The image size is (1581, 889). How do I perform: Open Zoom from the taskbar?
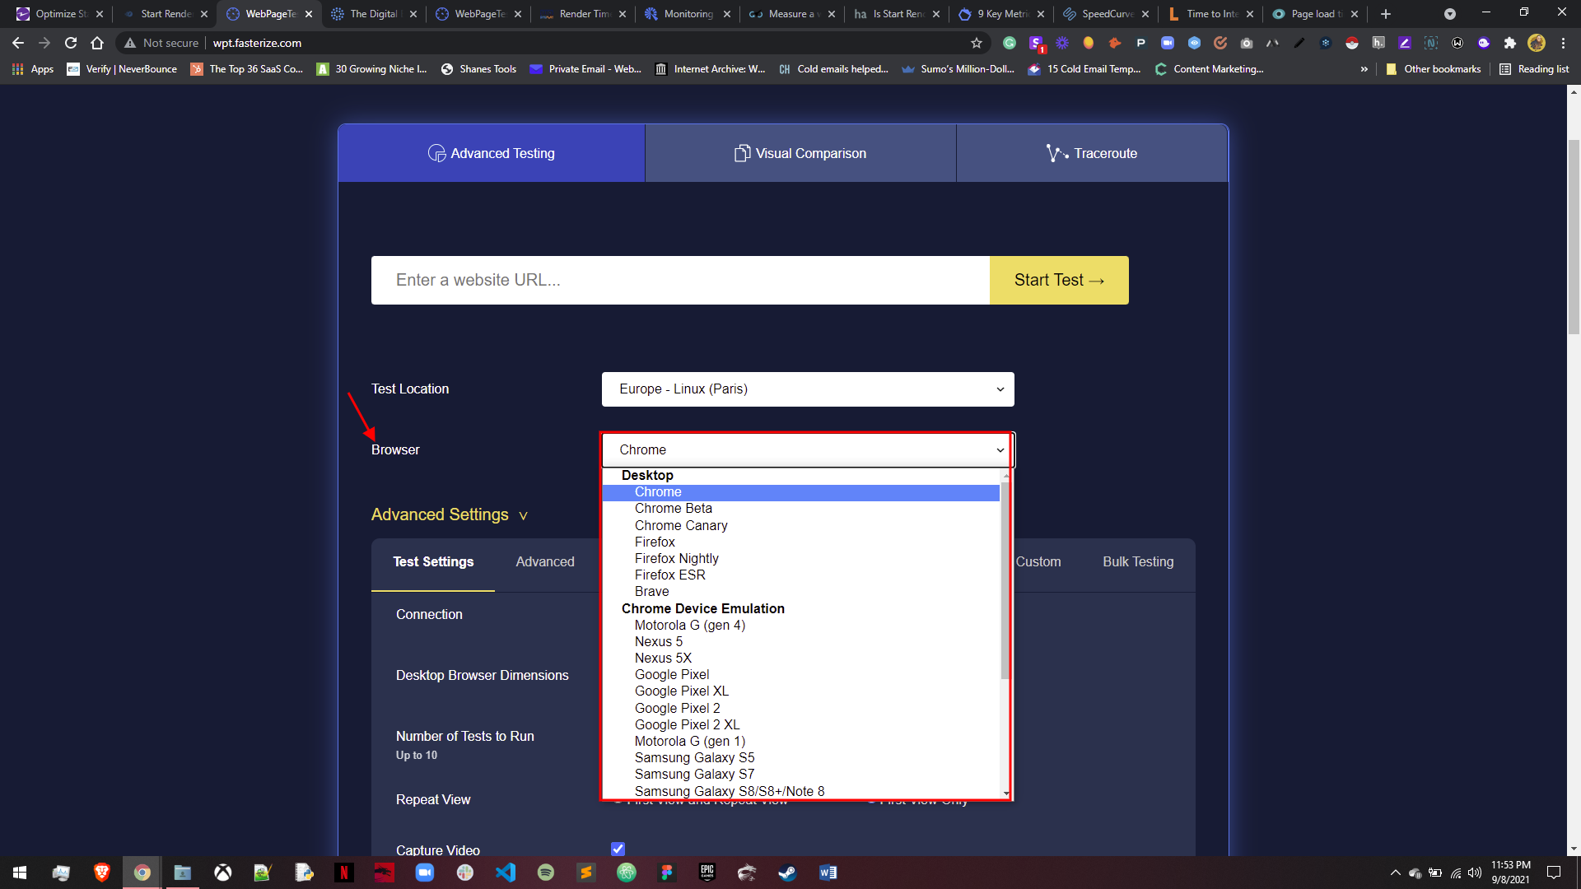tap(424, 873)
